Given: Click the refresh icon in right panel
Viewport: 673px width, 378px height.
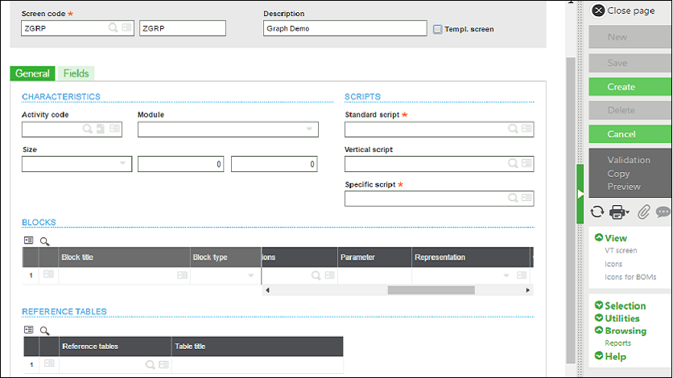Looking at the screenshot, I should (597, 212).
